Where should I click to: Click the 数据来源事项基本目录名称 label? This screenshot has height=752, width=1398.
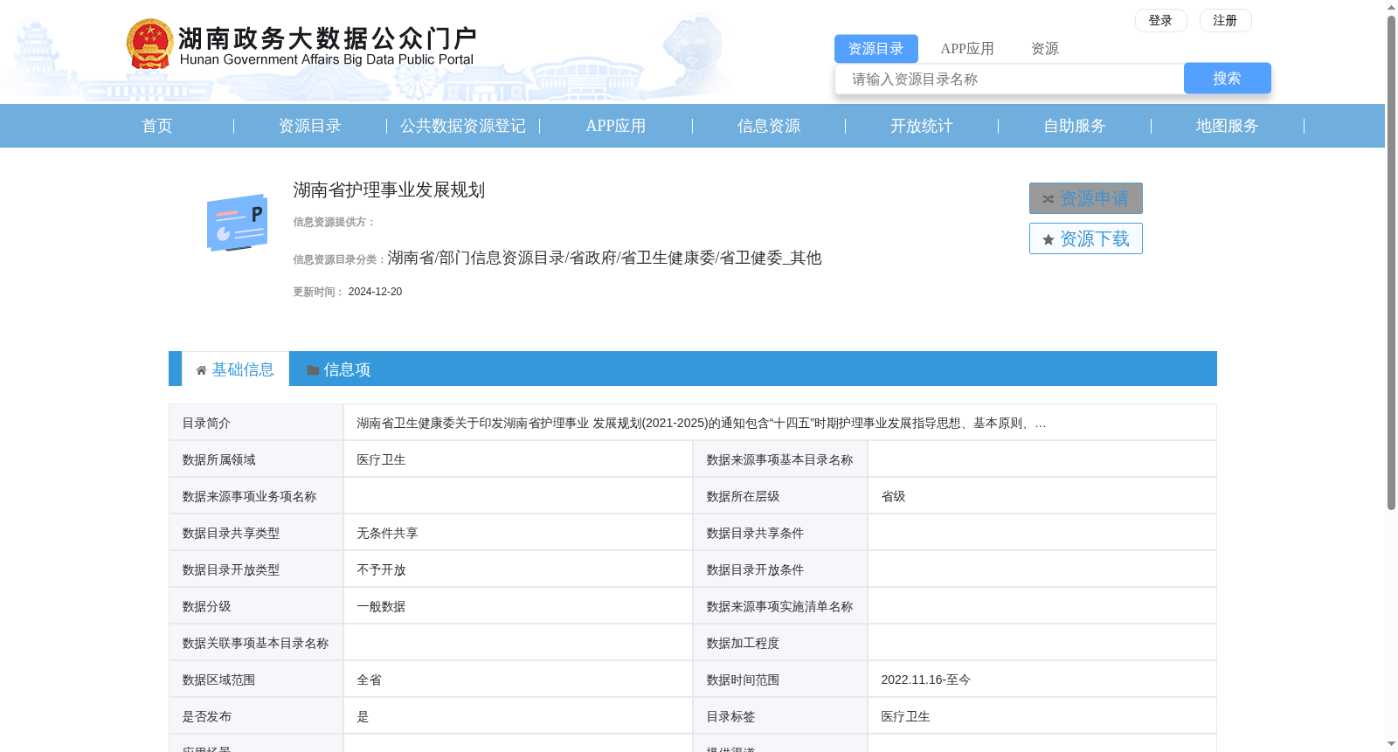(x=779, y=459)
